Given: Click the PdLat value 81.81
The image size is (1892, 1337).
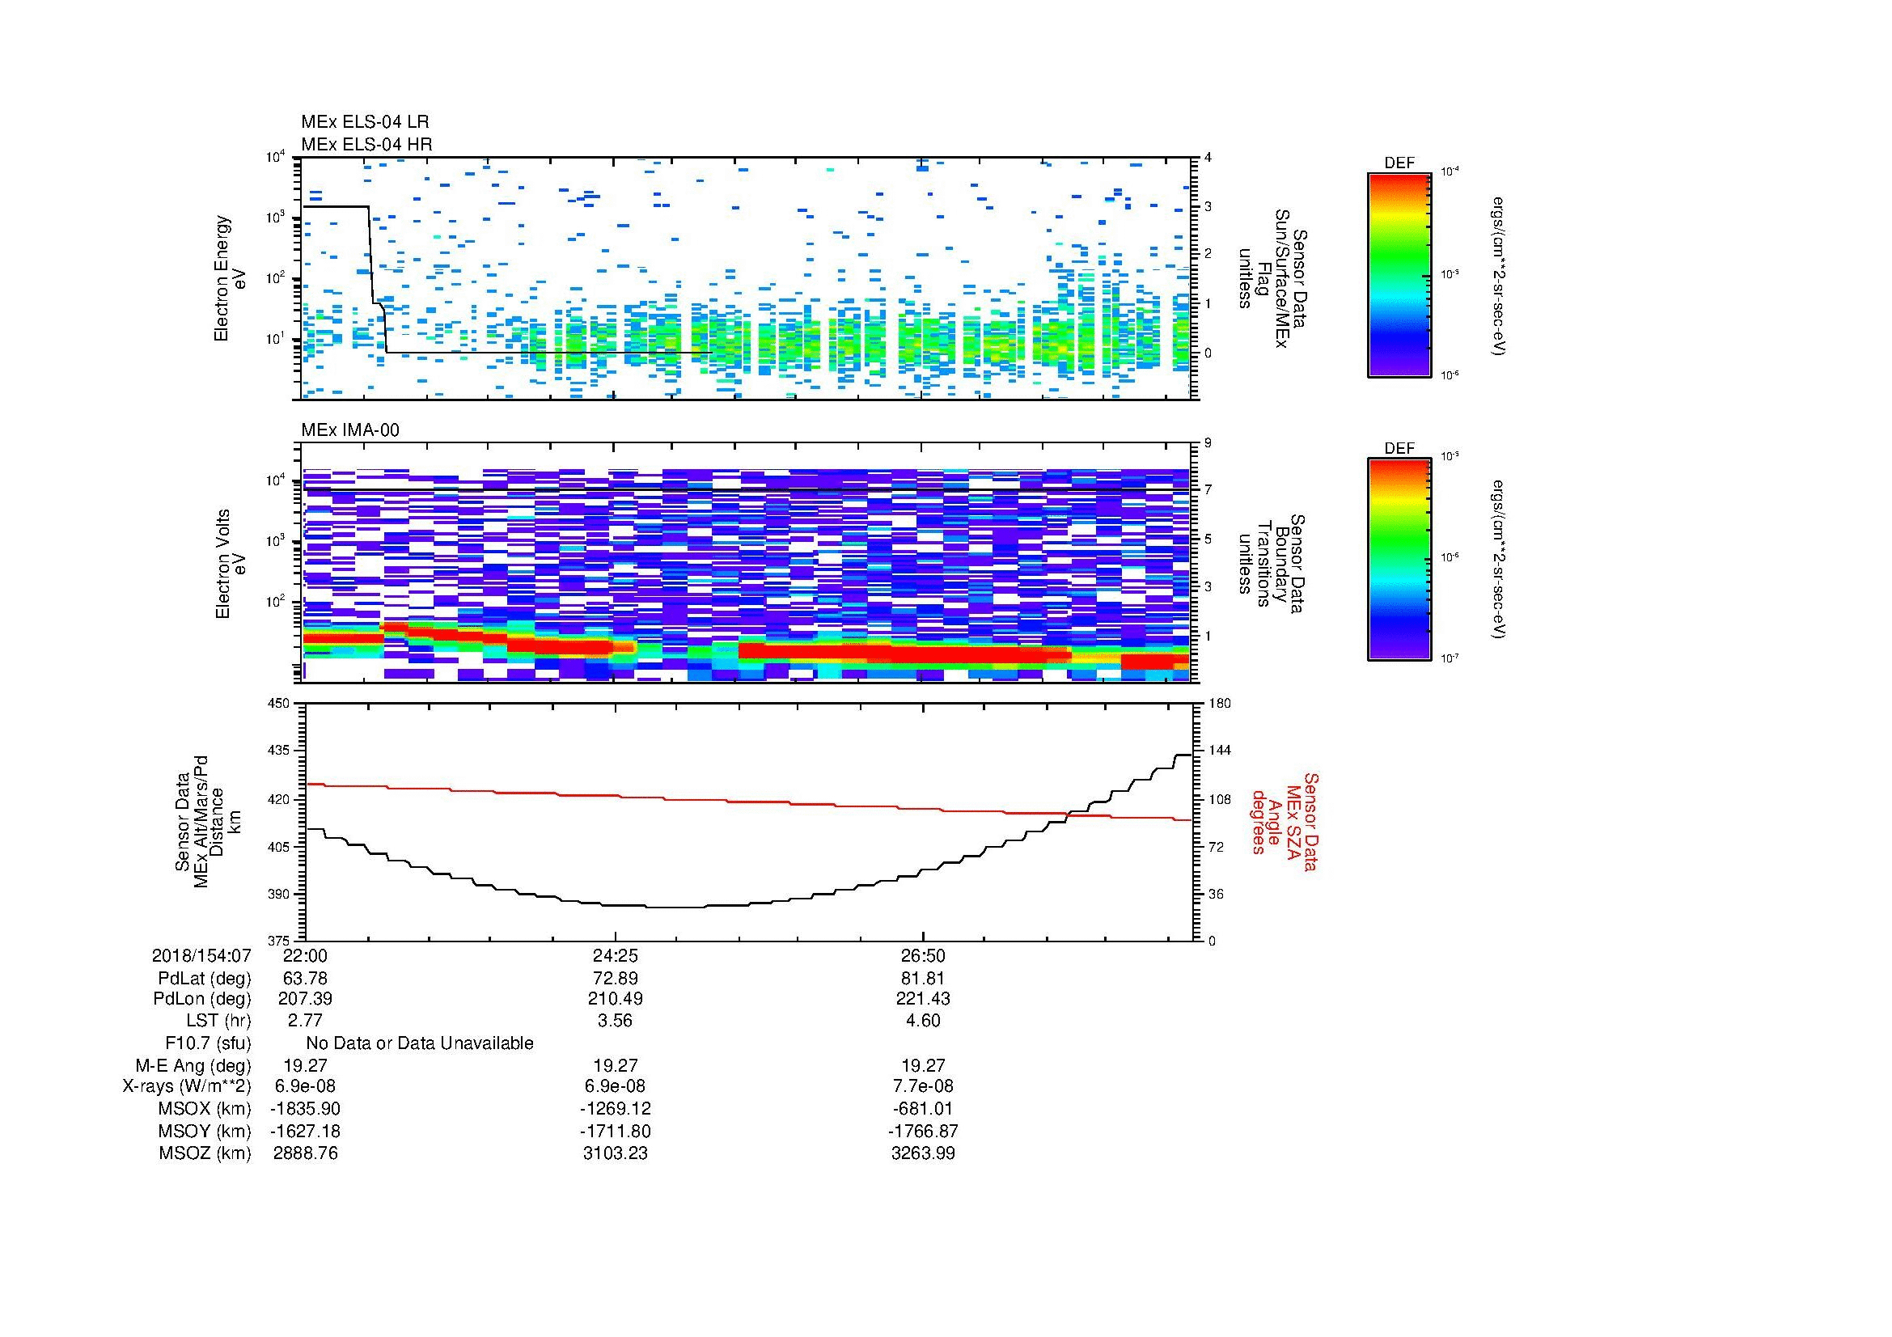Looking at the screenshot, I should click(x=923, y=979).
